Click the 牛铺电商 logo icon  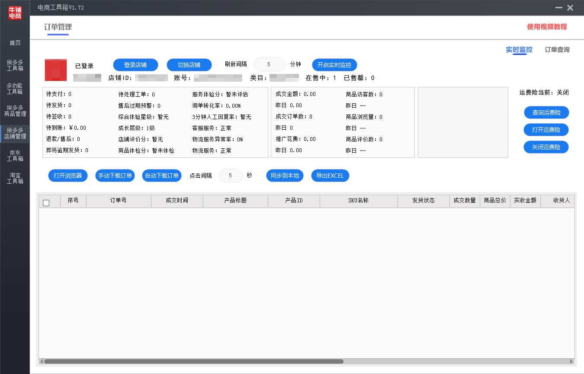tap(15, 13)
